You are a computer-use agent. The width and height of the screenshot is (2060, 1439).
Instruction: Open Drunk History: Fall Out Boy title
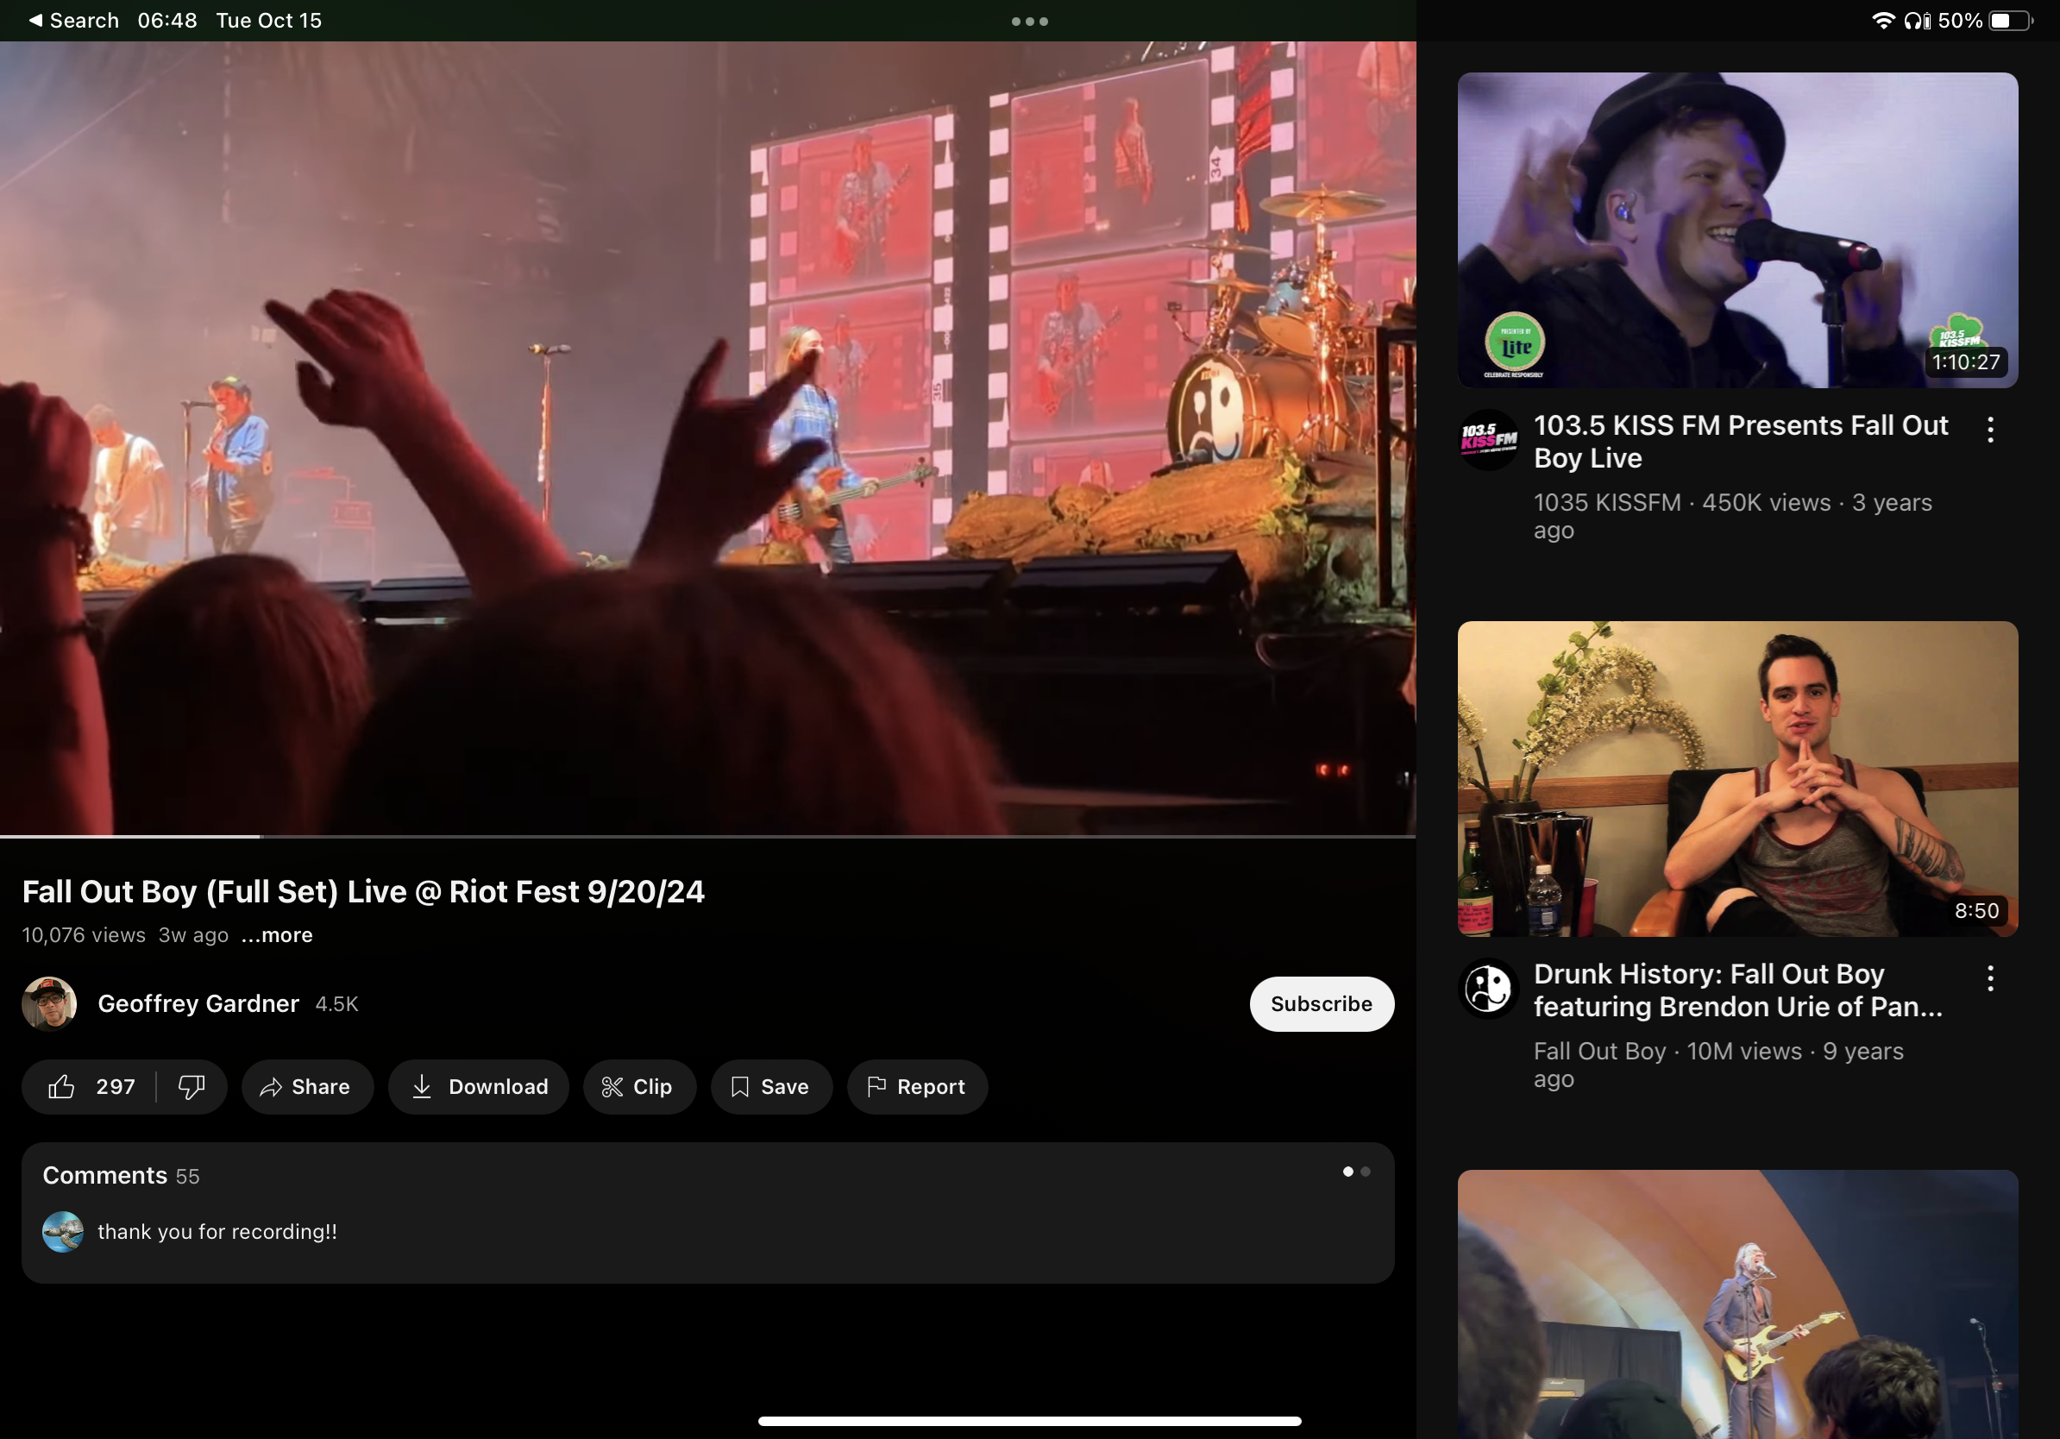pos(1738,990)
